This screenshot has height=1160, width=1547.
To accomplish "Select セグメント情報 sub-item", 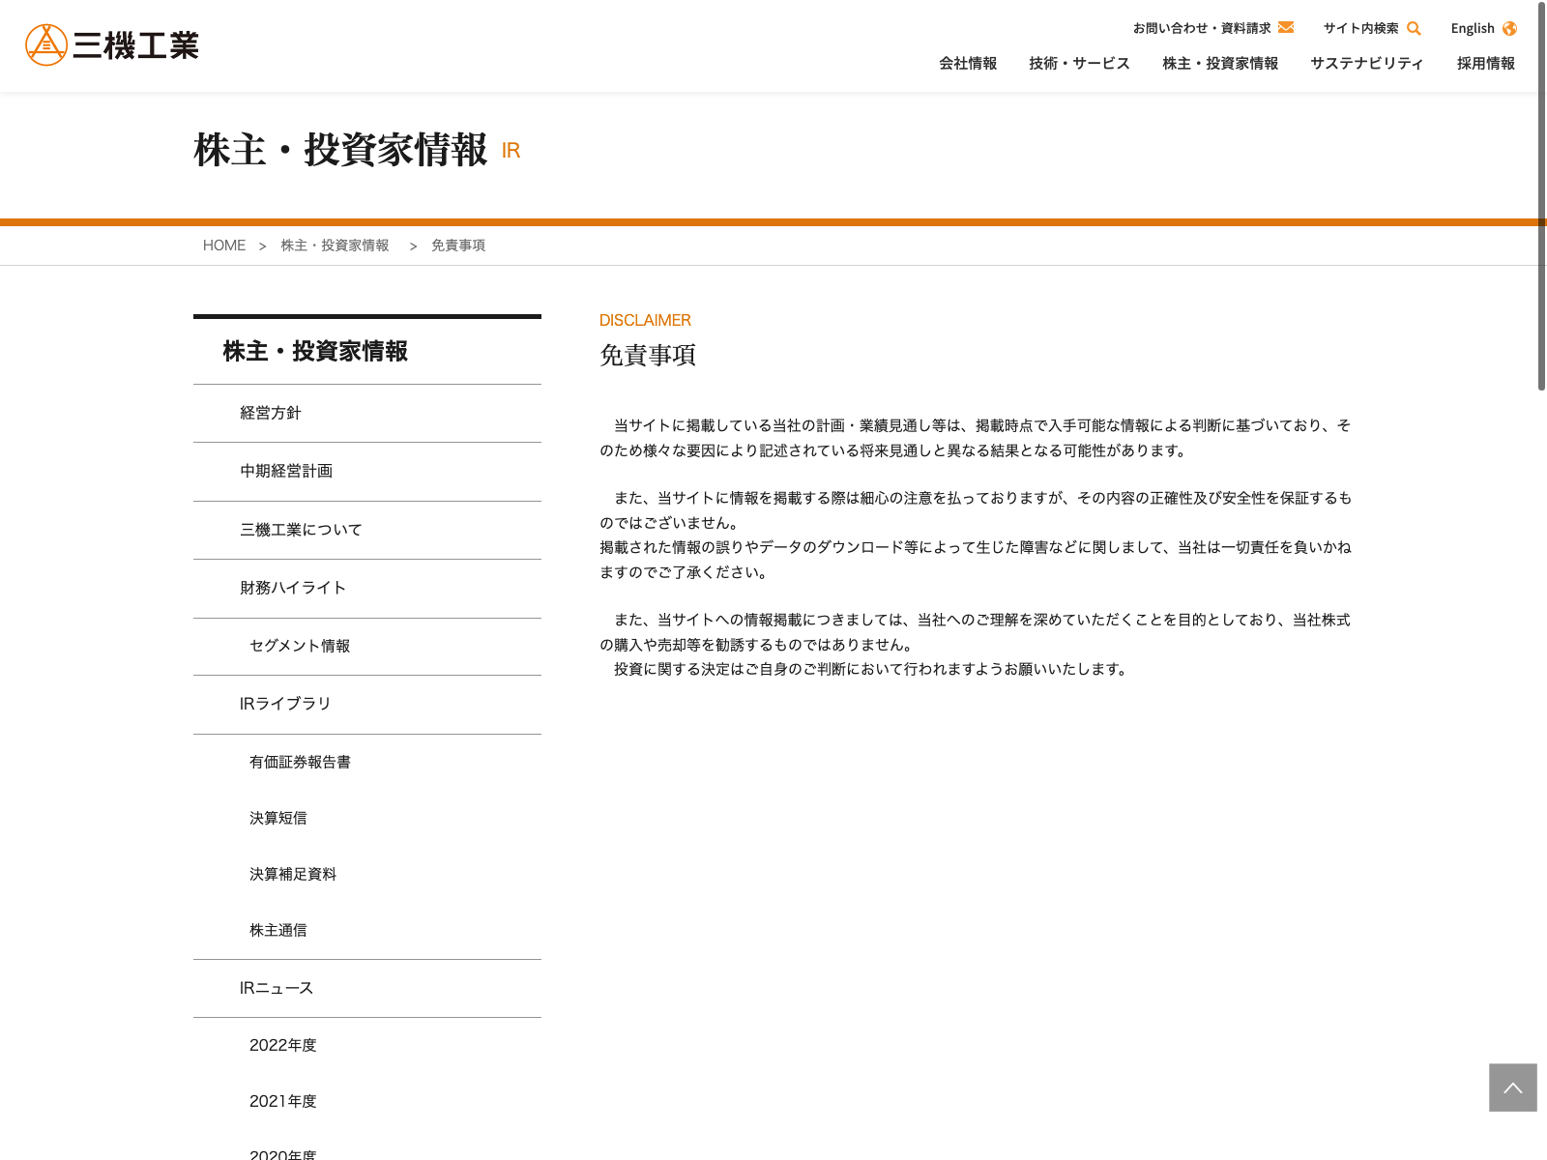I will tap(300, 646).
